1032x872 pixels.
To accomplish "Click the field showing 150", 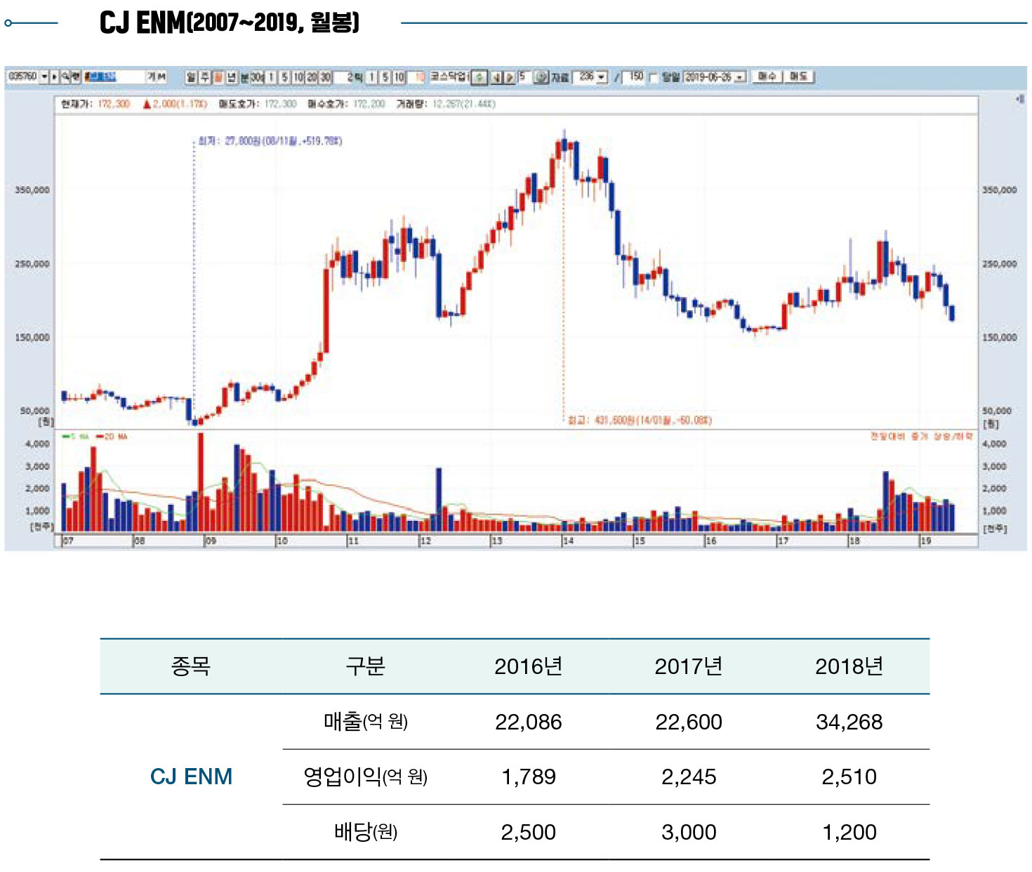I will coord(634,77).
